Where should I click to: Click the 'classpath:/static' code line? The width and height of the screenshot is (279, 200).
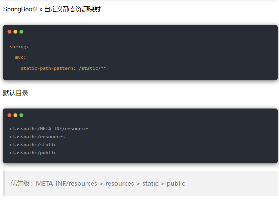coord(33,145)
